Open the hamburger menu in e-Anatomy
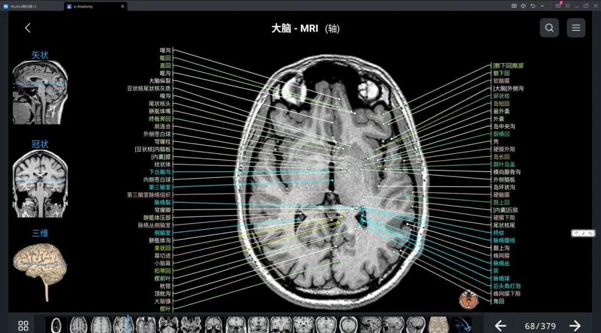601x333 pixels. click(575, 27)
